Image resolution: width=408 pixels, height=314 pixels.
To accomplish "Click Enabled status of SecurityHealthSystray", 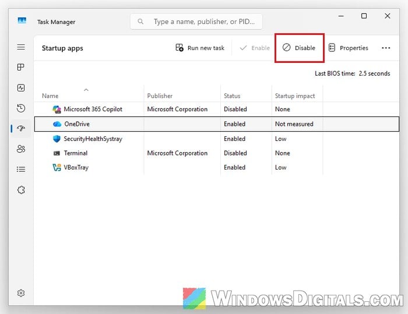I will (x=234, y=139).
